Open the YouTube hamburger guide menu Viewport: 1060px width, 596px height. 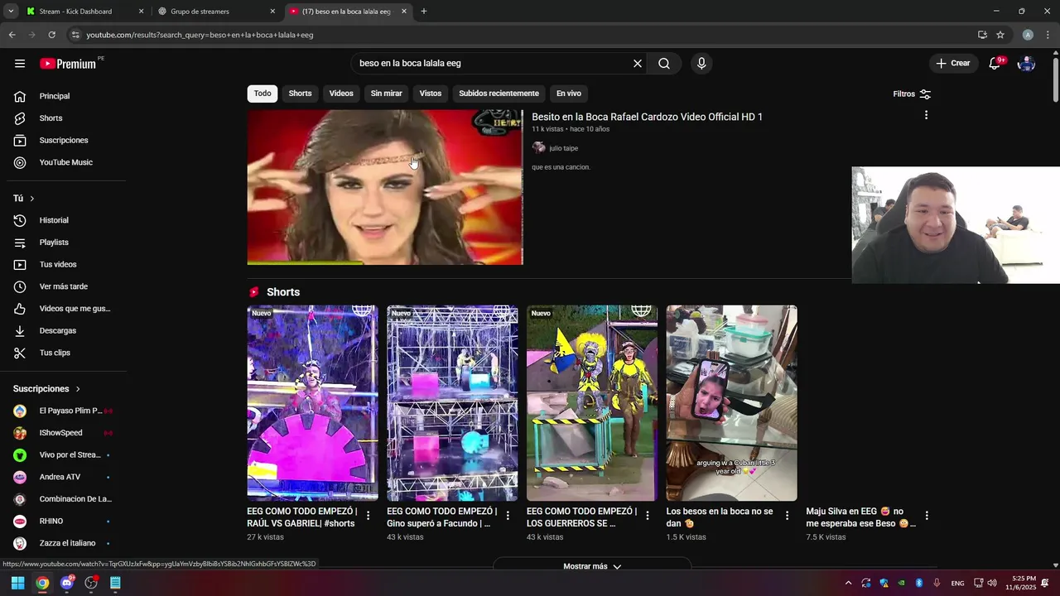(x=20, y=64)
